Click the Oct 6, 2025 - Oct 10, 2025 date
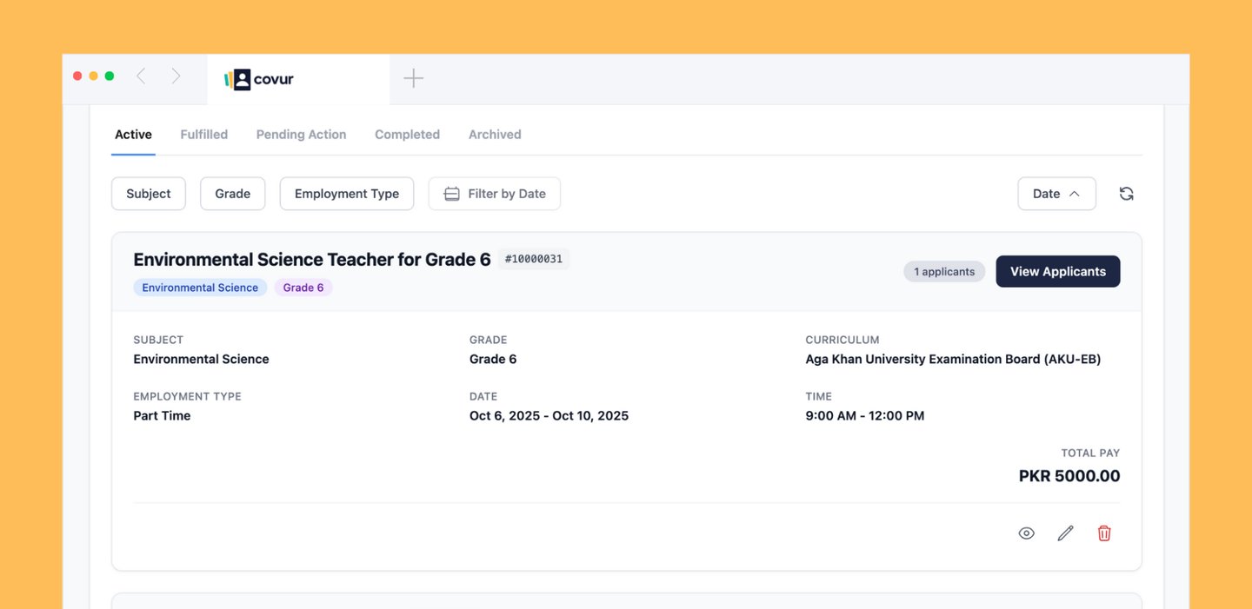Image resolution: width=1252 pixels, height=609 pixels. 549,416
